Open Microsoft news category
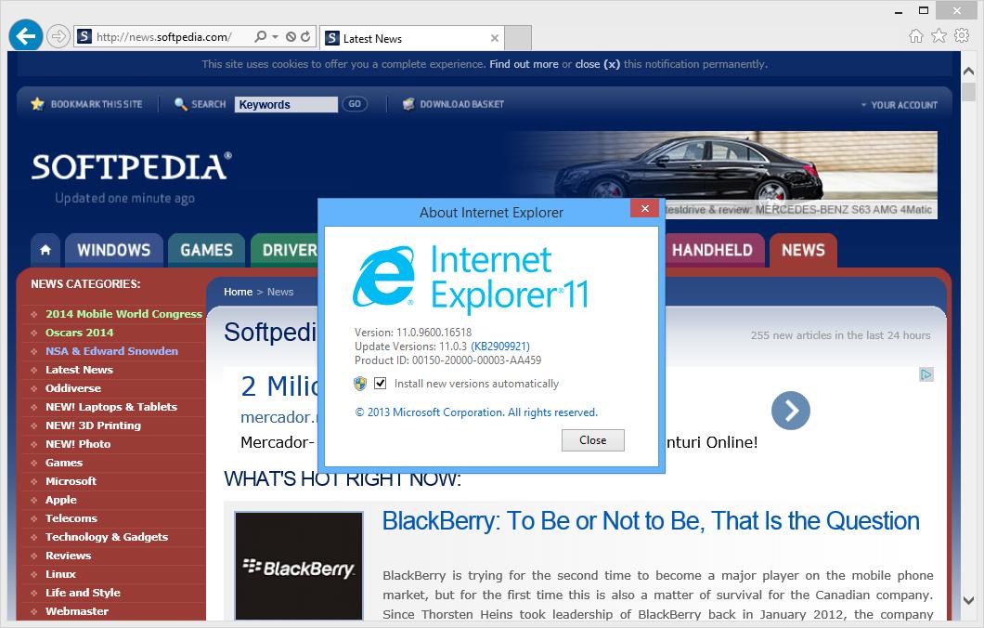Image resolution: width=984 pixels, height=628 pixels. click(x=71, y=481)
